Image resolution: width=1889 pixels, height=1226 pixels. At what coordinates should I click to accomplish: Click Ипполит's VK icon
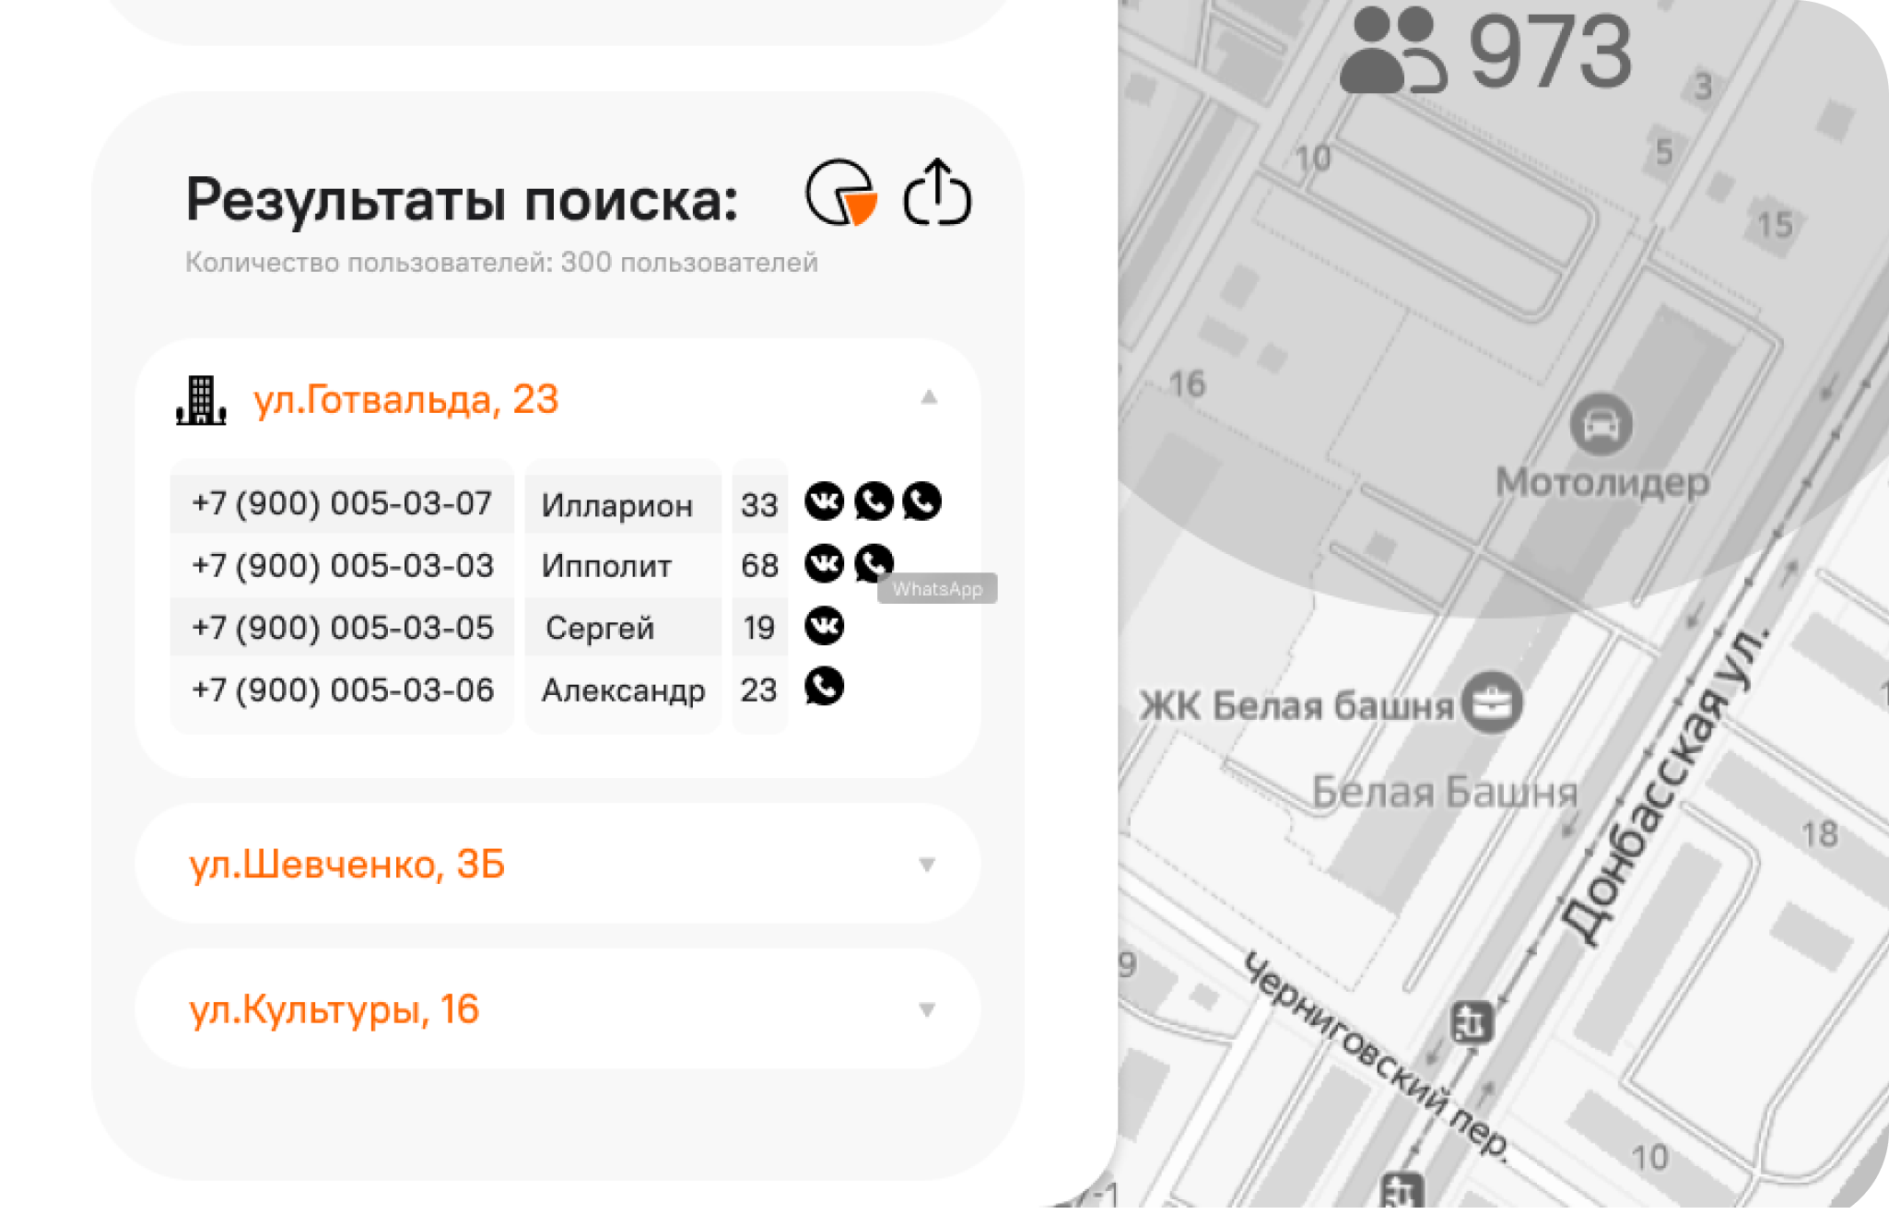click(824, 563)
